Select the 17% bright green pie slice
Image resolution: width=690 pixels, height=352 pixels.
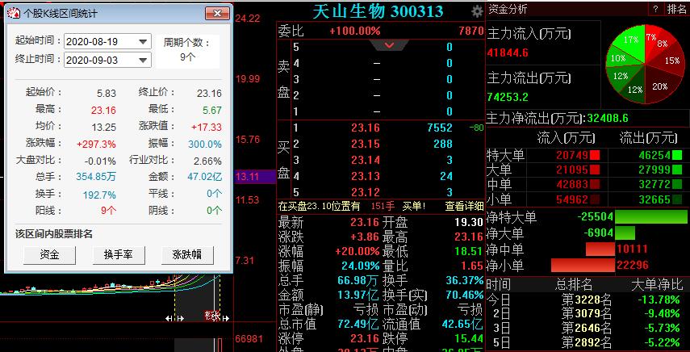(x=629, y=40)
